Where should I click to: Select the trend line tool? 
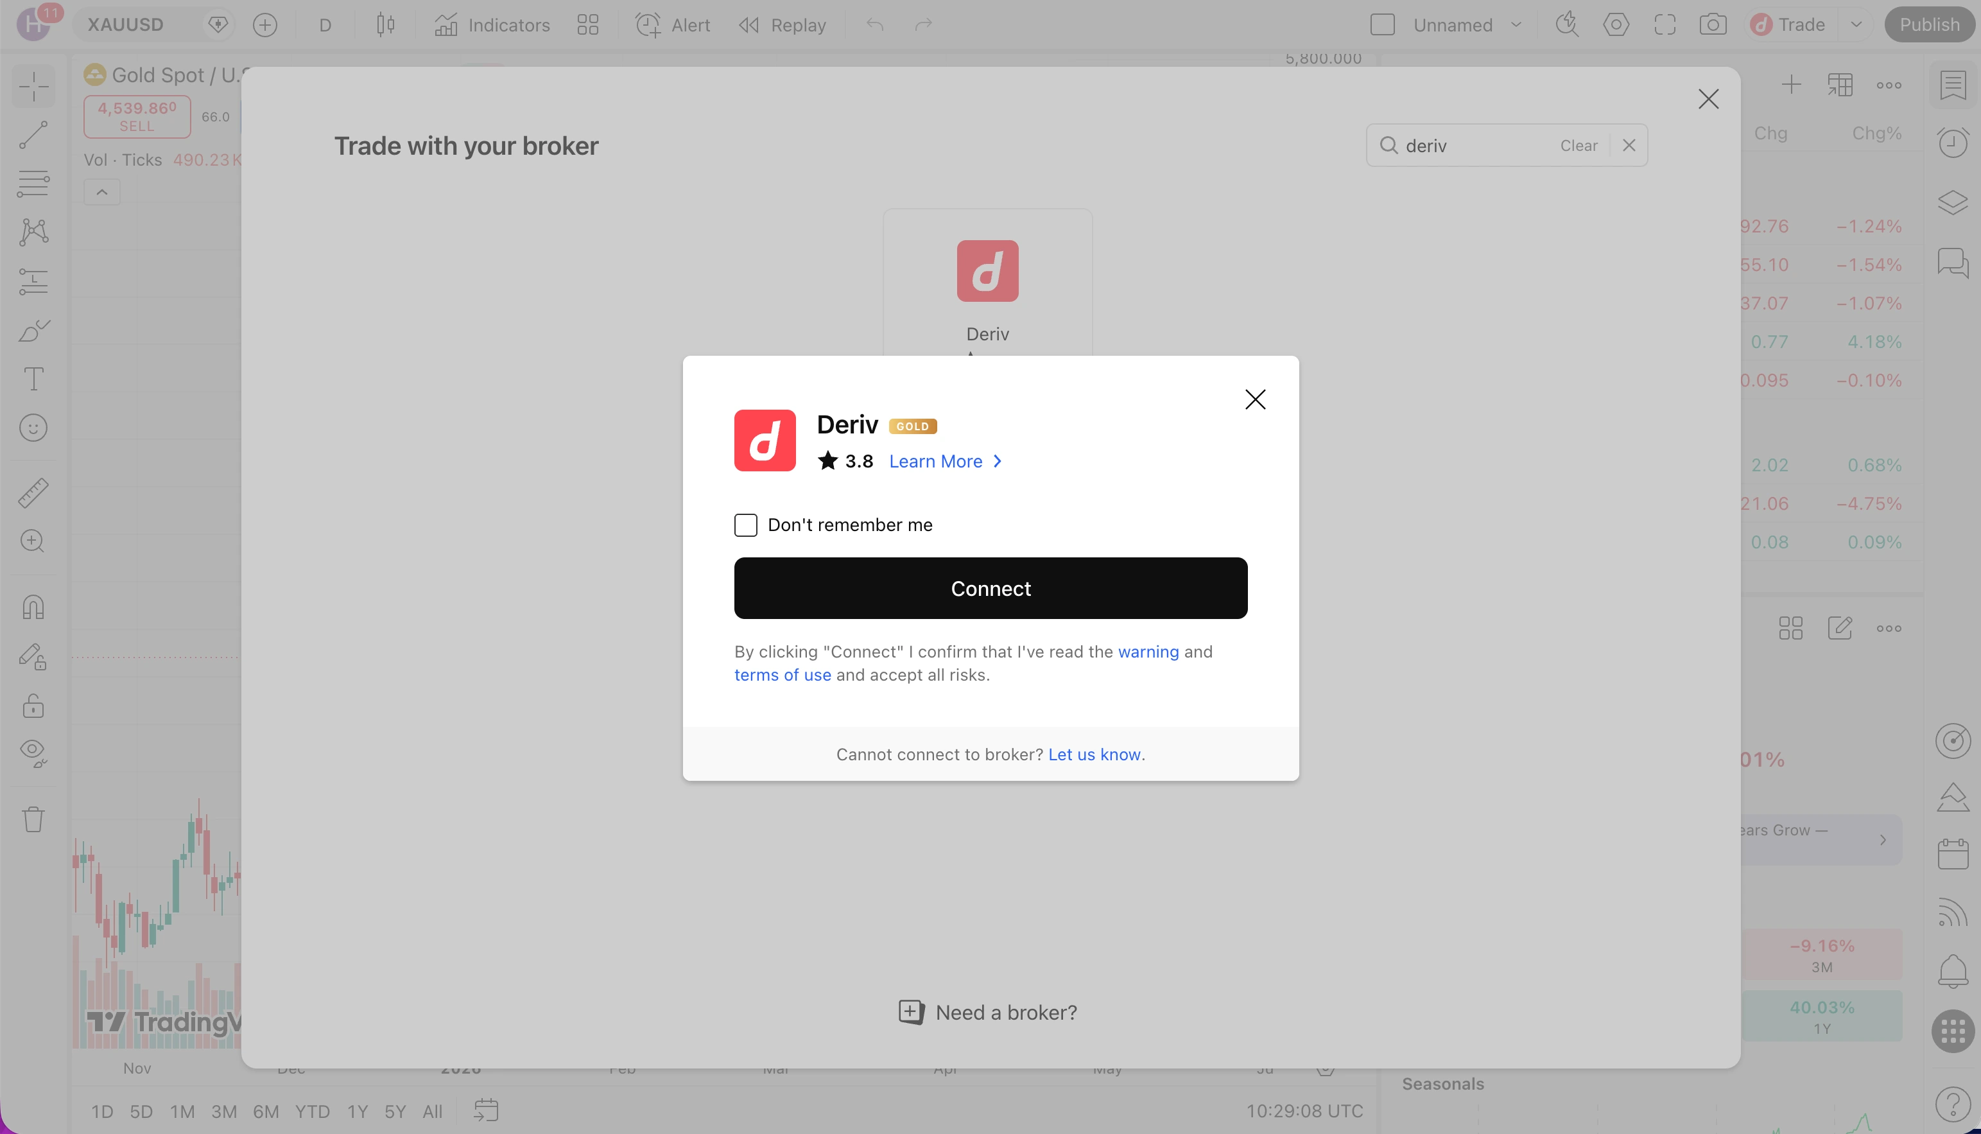33,135
